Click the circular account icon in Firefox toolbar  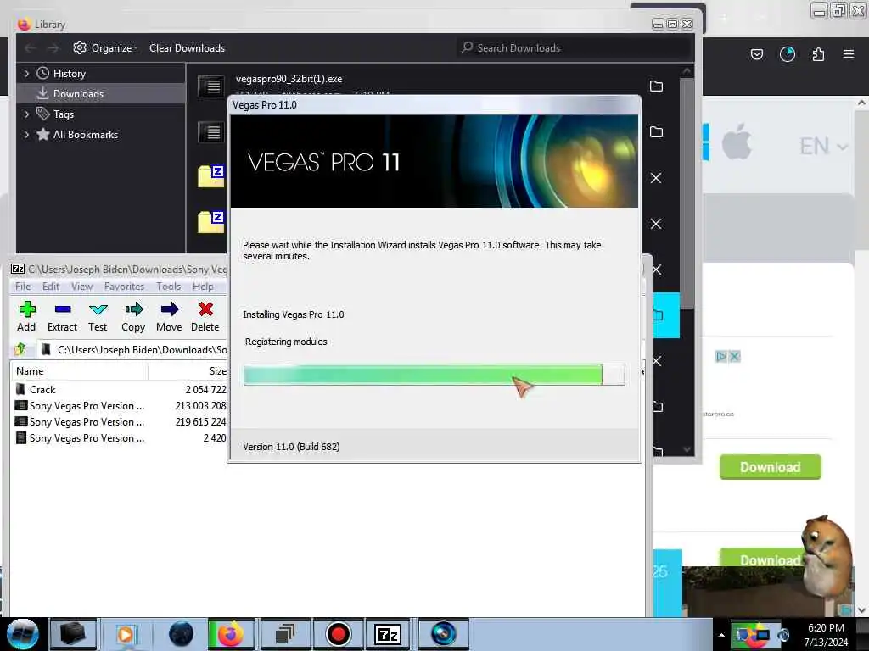click(x=788, y=54)
